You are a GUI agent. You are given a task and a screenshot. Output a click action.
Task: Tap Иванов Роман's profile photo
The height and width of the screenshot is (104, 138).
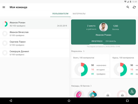103,27
